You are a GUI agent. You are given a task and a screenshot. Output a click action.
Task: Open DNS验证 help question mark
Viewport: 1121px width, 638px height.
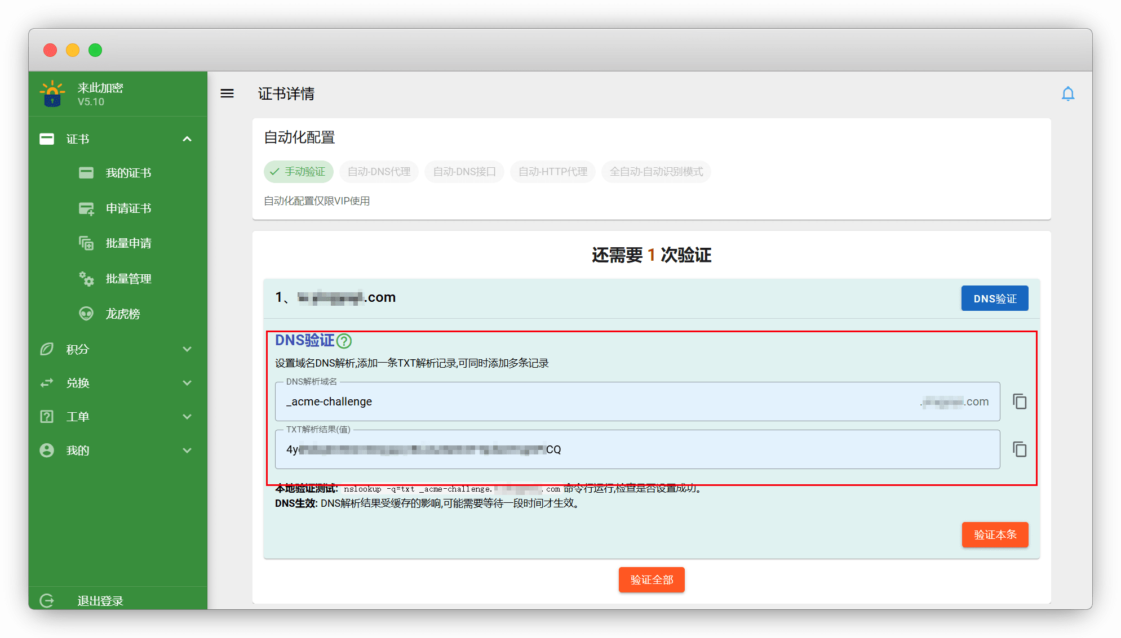(x=344, y=341)
